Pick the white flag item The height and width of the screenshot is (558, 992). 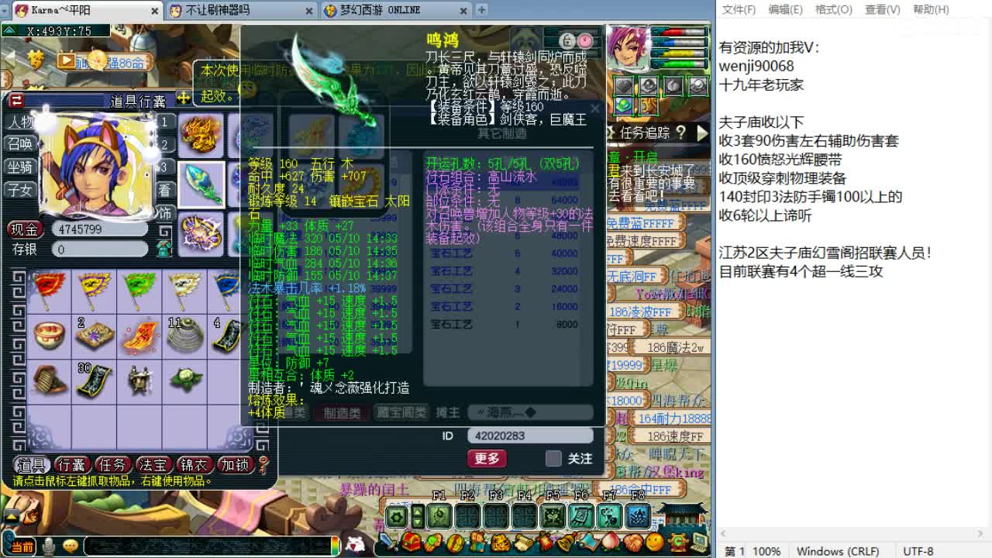[184, 290]
